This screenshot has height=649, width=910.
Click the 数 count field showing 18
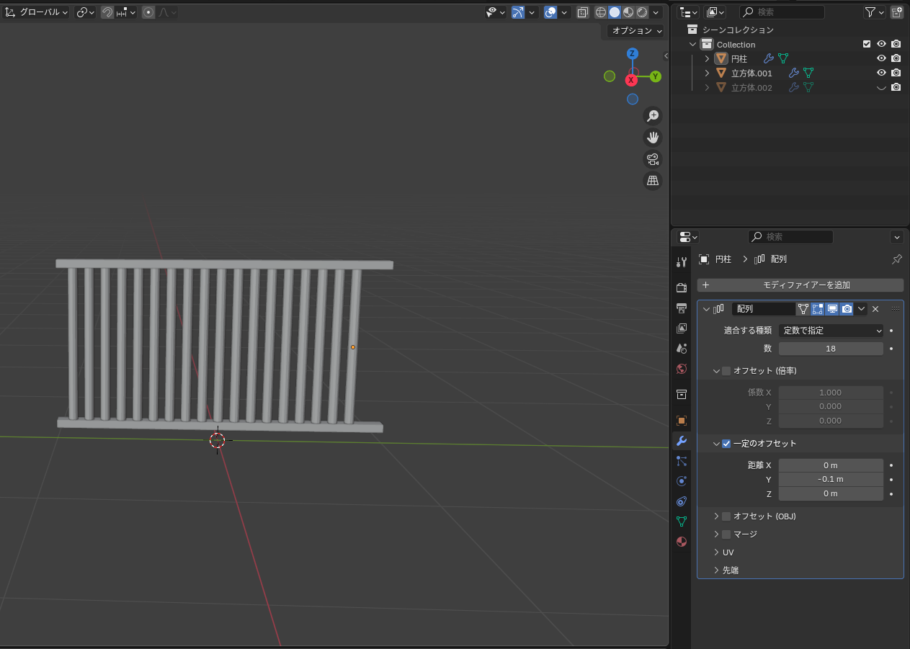tap(831, 349)
